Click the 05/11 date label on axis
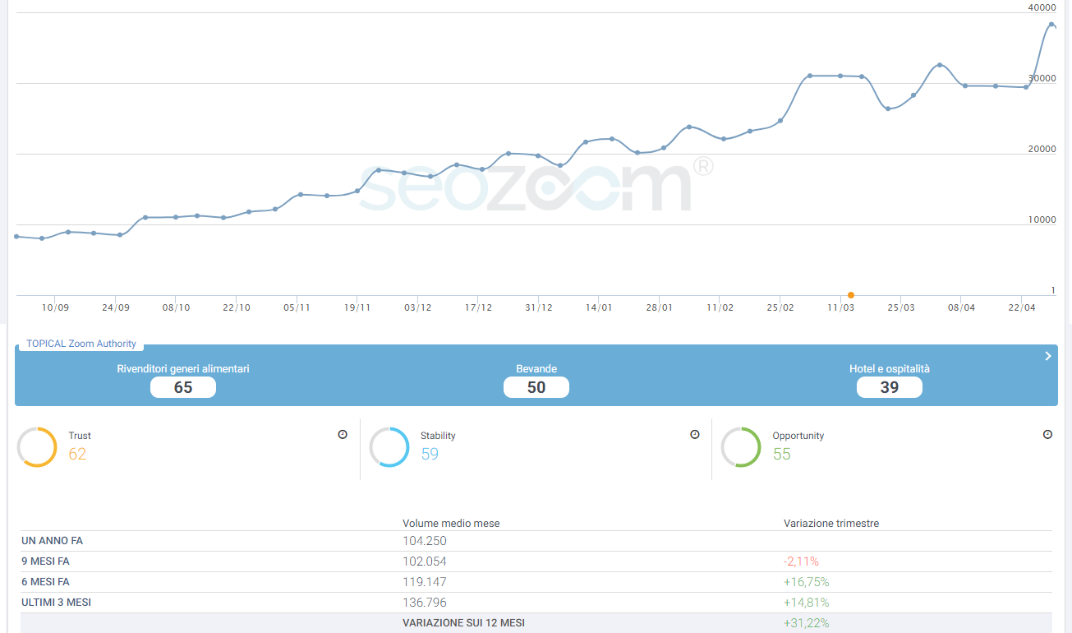The image size is (1072, 633). click(x=297, y=307)
